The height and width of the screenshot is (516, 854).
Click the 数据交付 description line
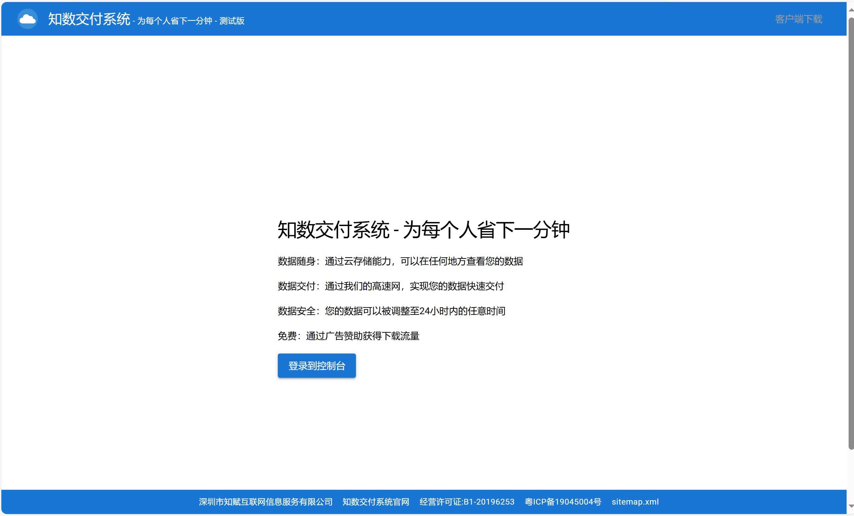click(391, 286)
